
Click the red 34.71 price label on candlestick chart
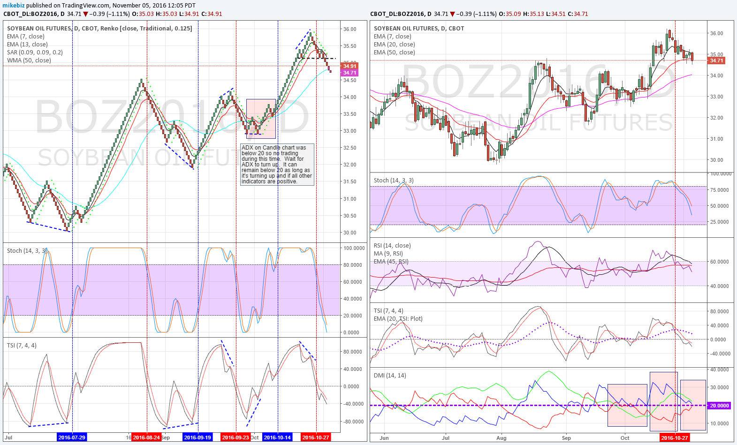pos(716,60)
